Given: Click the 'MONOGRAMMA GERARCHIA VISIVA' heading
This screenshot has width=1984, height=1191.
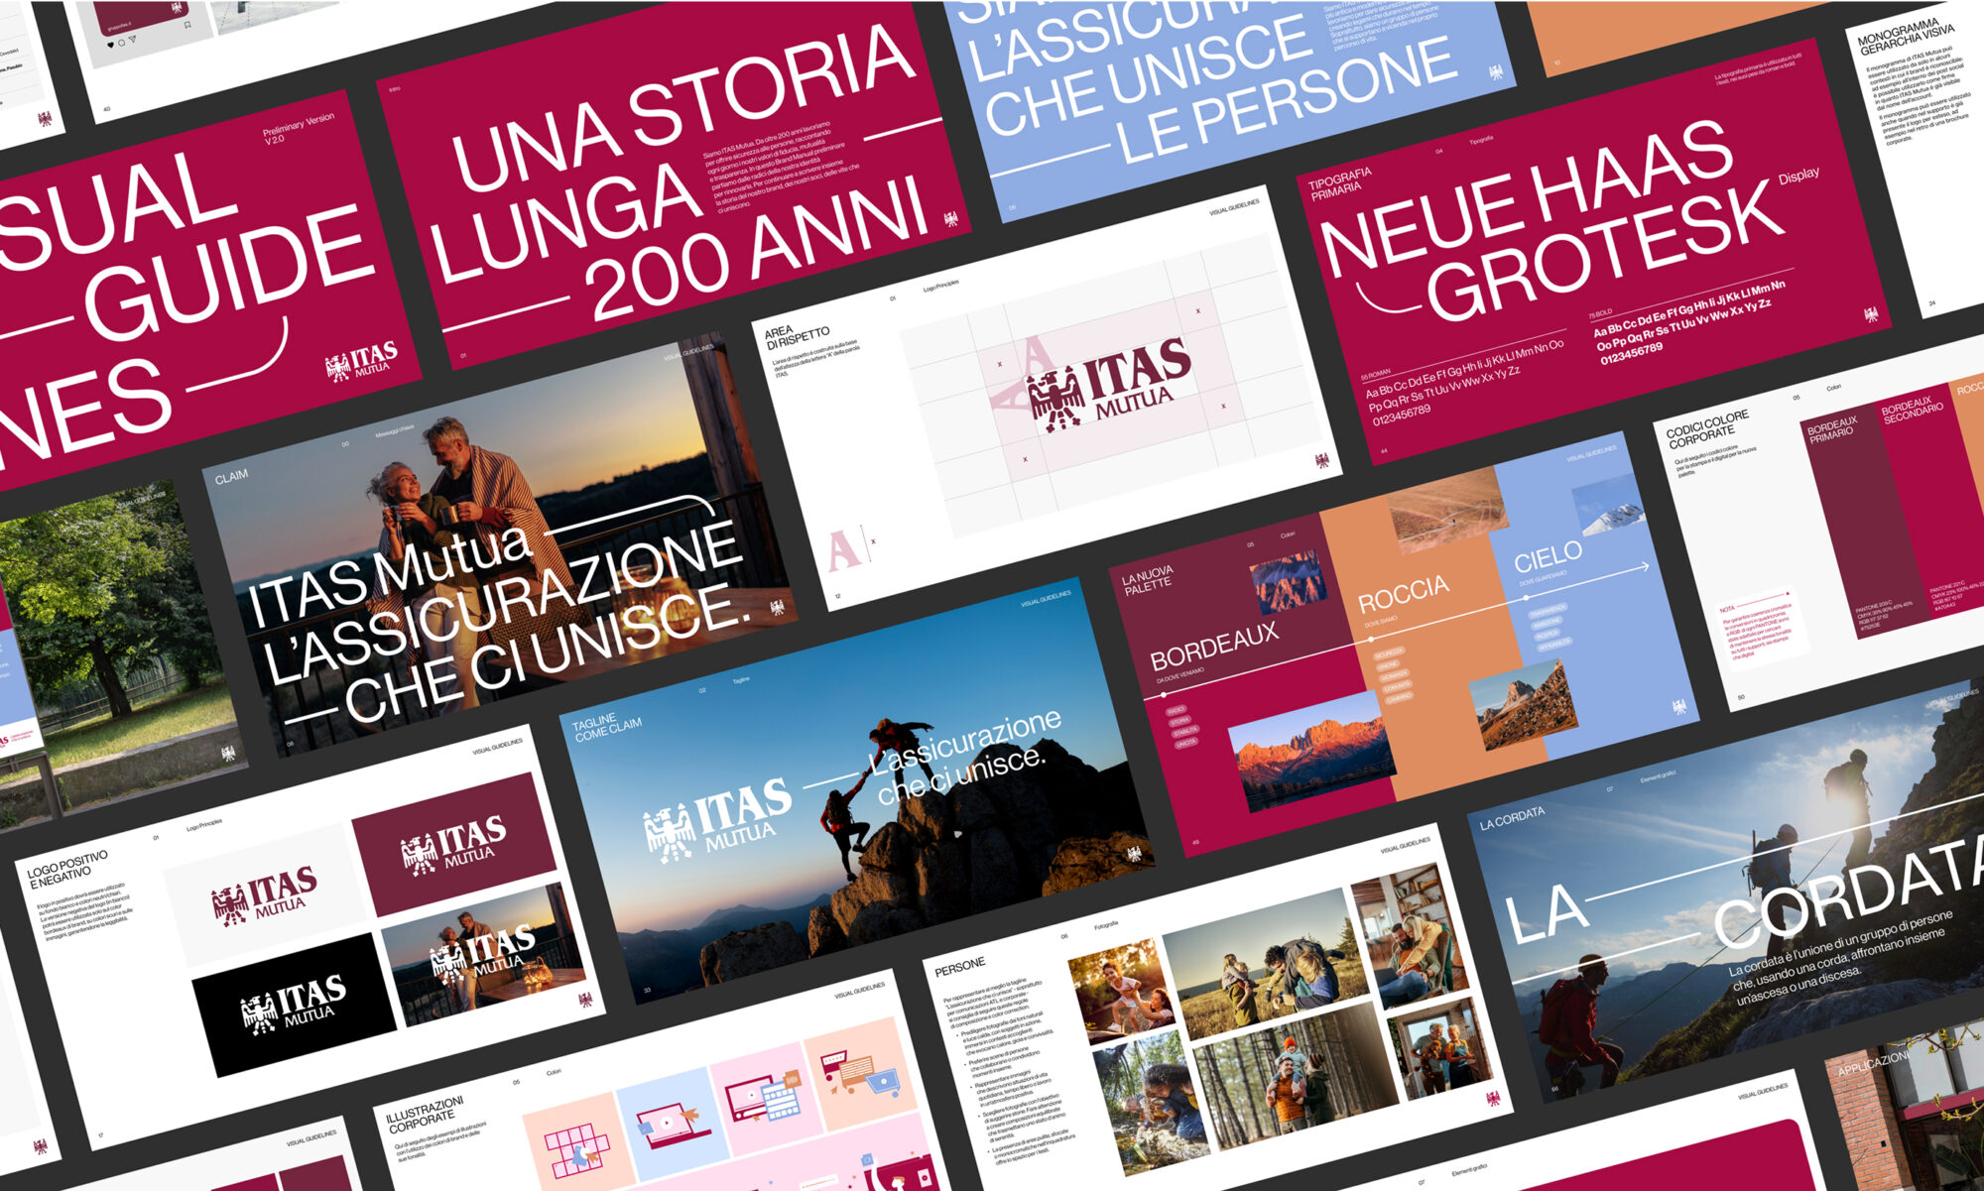Looking at the screenshot, I should [1906, 39].
